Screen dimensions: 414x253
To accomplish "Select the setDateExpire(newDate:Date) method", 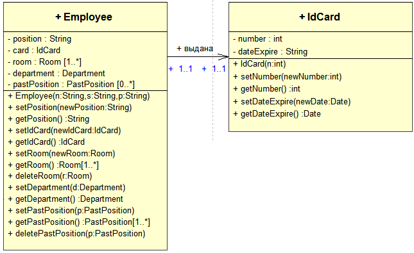I will pos(292,102).
